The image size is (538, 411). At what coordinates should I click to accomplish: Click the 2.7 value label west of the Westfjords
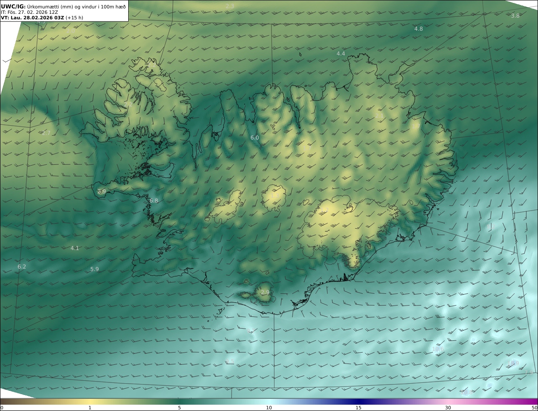(x=46, y=133)
